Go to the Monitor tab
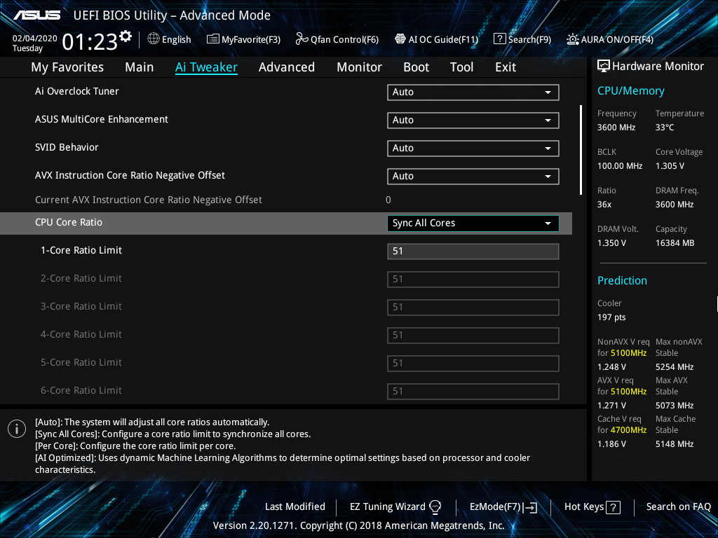 point(359,67)
